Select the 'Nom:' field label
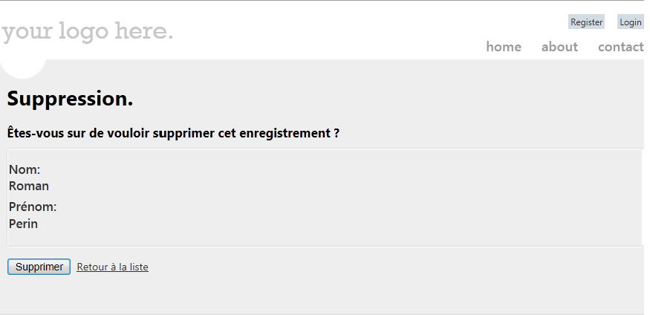Screen dimensions: 650x315 [25, 170]
